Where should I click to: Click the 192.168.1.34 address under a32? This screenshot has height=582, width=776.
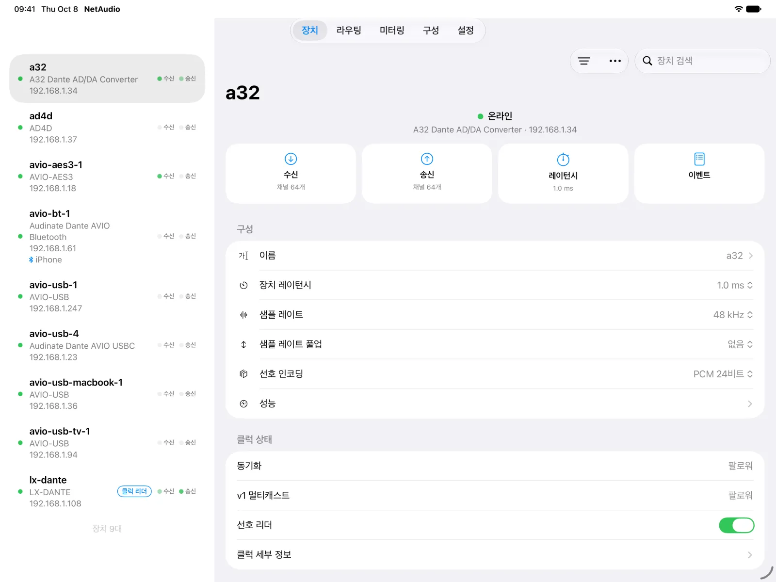(53, 91)
